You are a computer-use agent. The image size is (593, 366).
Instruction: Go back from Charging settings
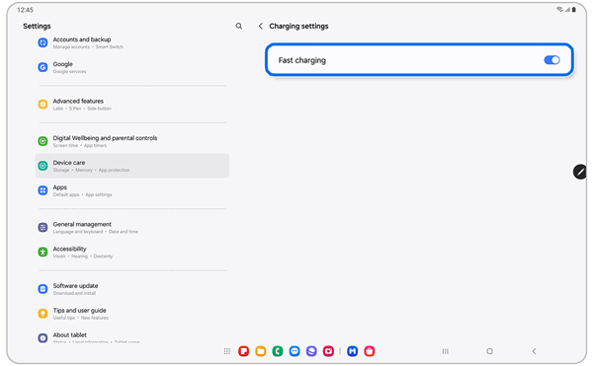click(261, 26)
